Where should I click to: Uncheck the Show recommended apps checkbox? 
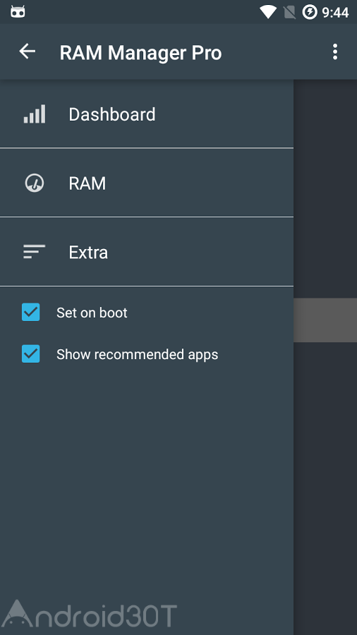[x=31, y=354]
